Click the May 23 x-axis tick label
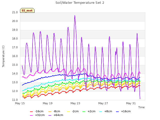This screenshot has width=160, height=120. click(75, 103)
